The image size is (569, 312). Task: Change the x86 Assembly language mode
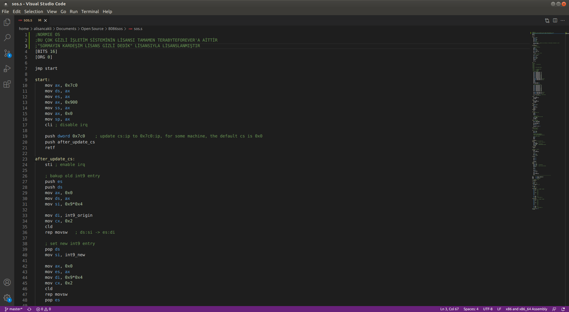(x=526, y=309)
